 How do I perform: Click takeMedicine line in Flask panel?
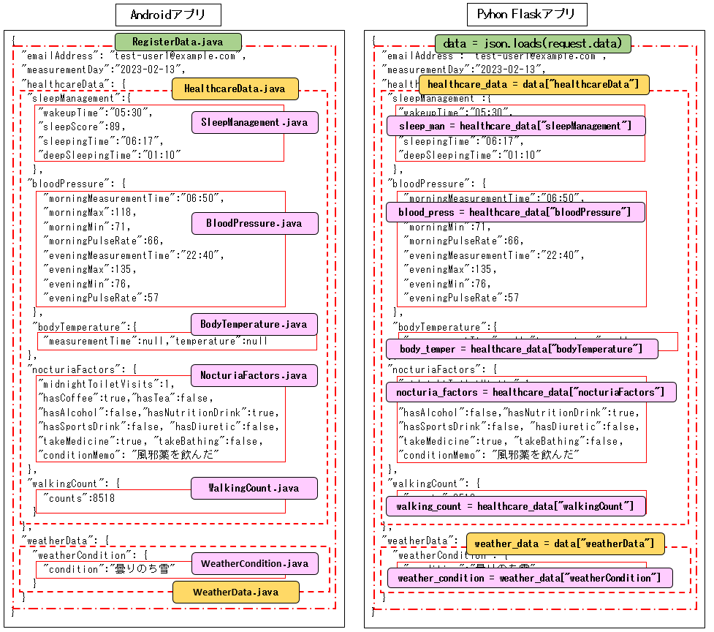[x=510, y=442]
